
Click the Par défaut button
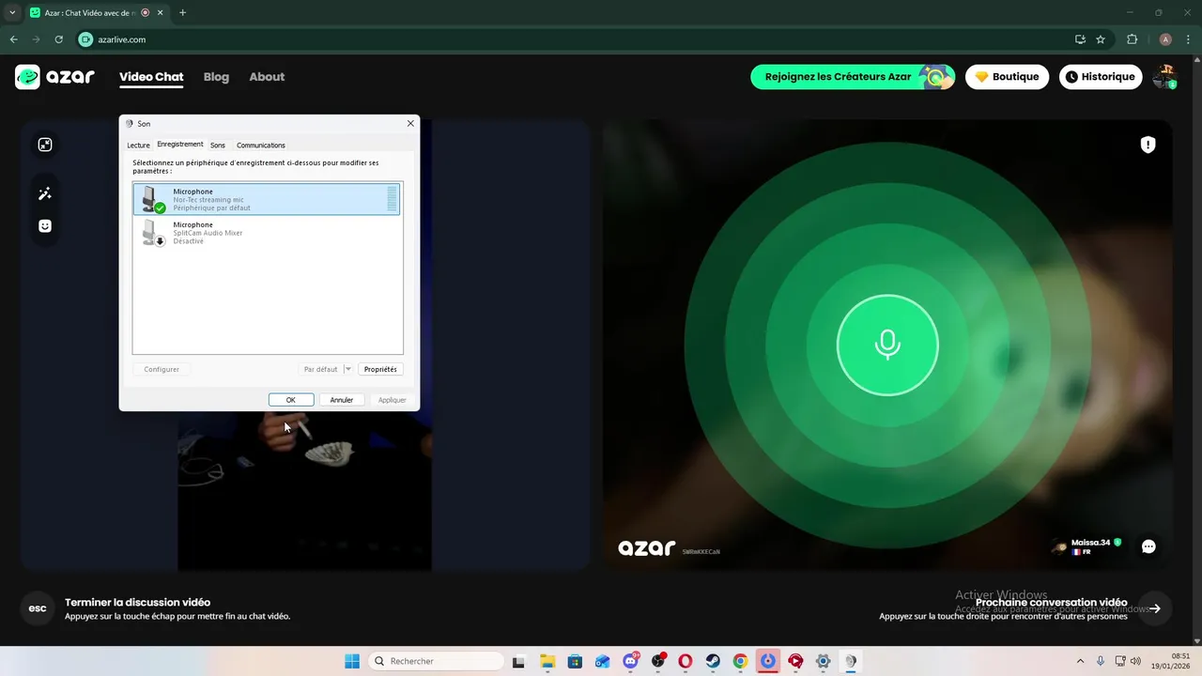tap(320, 369)
